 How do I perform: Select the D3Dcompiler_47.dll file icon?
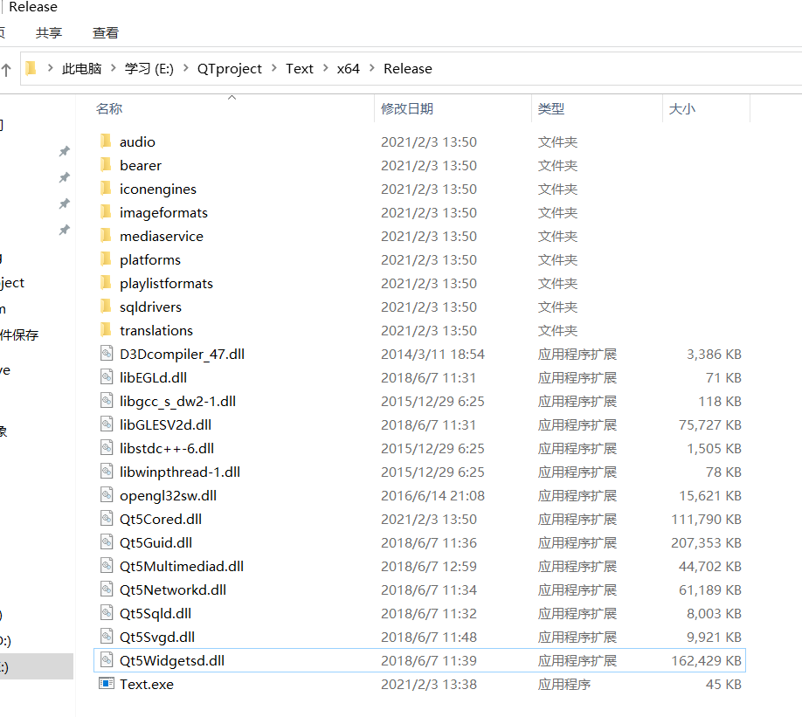[105, 354]
